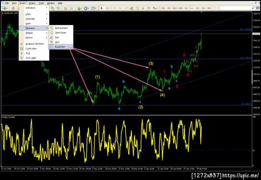The width and height of the screenshot is (261, 180).
Task: Click the red 3 wave label
Action: pyautogui.click(x=184, y=55)
